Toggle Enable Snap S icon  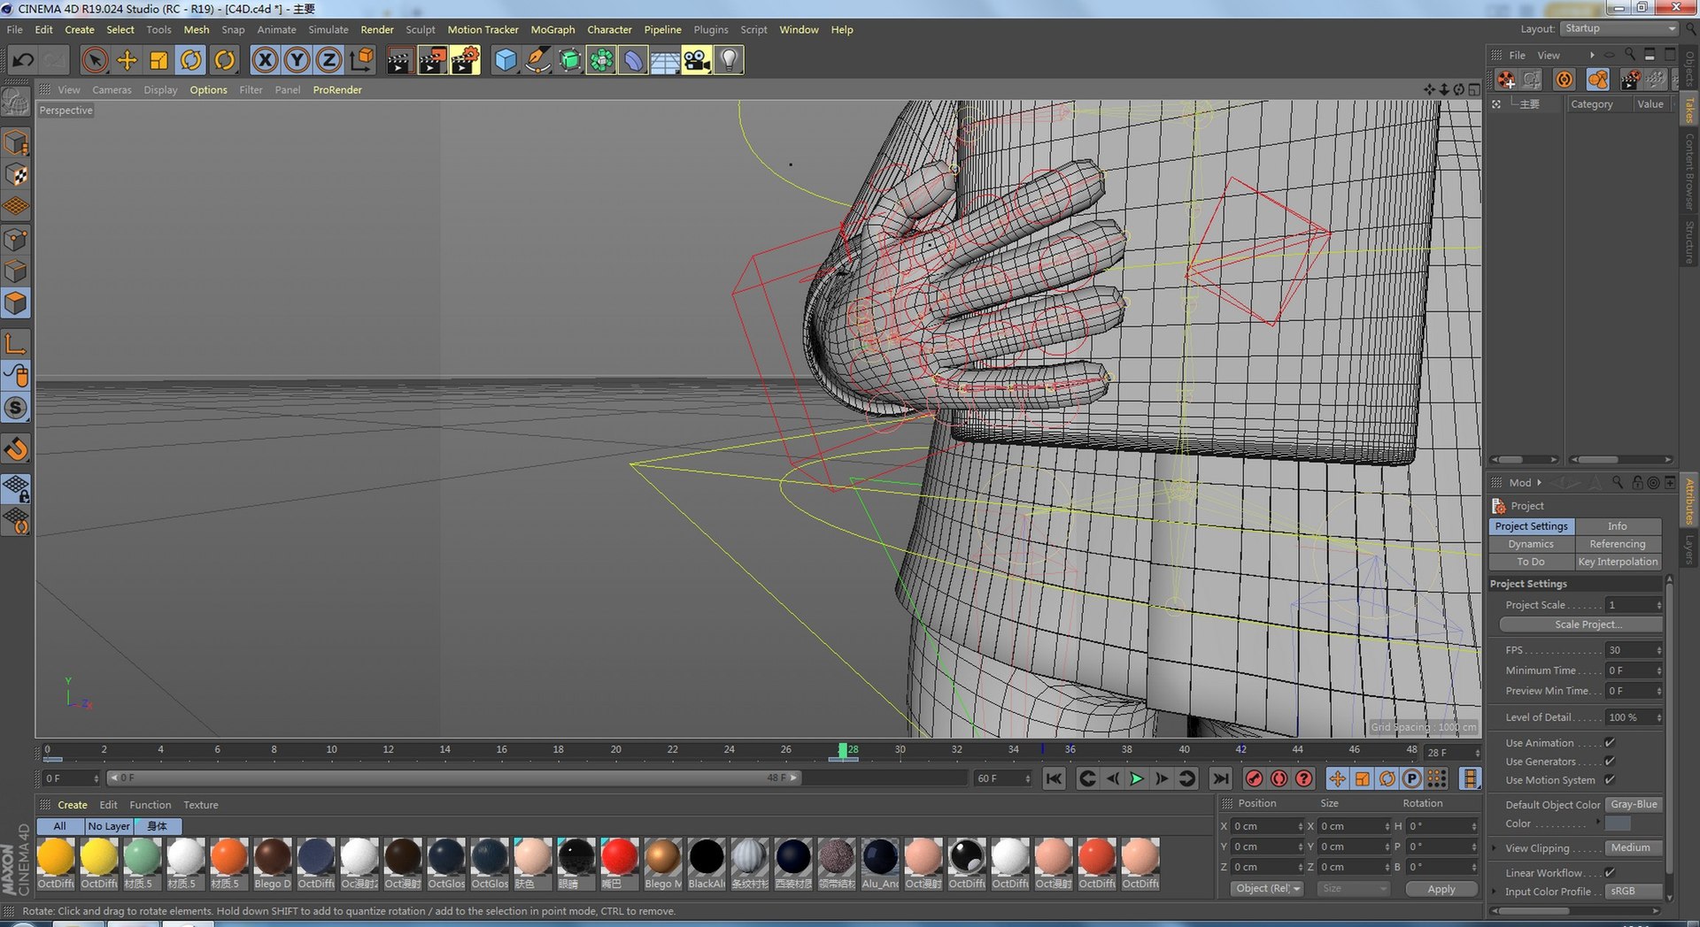pos(16,408)
